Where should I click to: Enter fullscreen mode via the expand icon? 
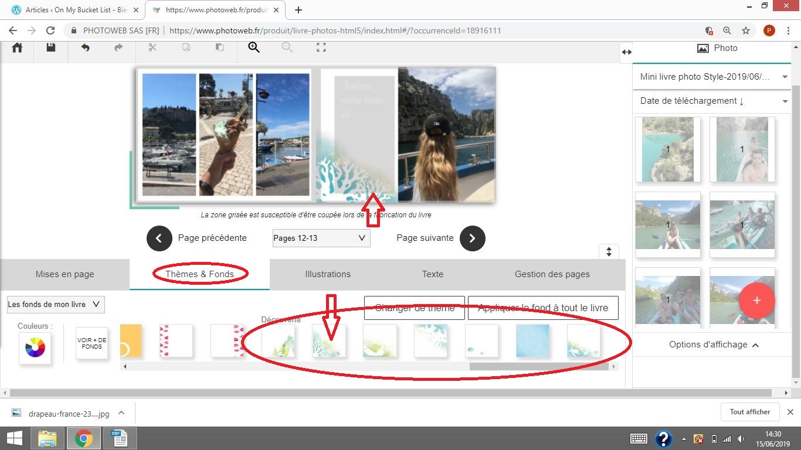coord(321,48)
